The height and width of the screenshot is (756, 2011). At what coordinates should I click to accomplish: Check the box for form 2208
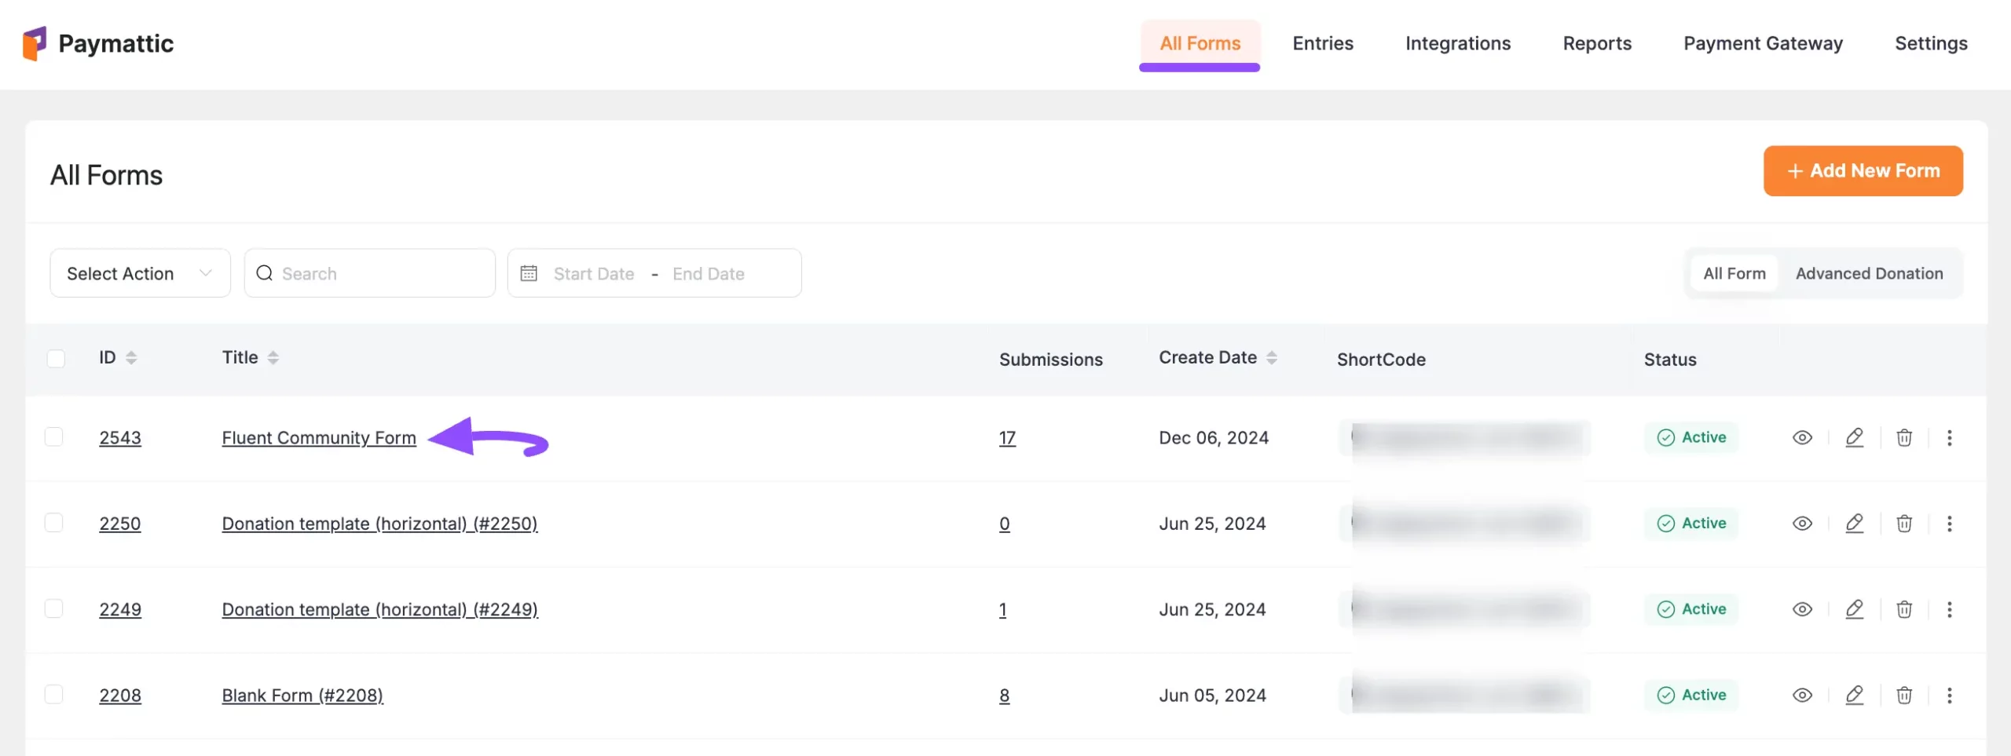point(53,694)
